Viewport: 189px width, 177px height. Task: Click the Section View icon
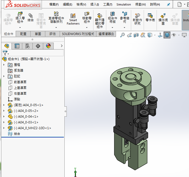(x=136, y=35)
